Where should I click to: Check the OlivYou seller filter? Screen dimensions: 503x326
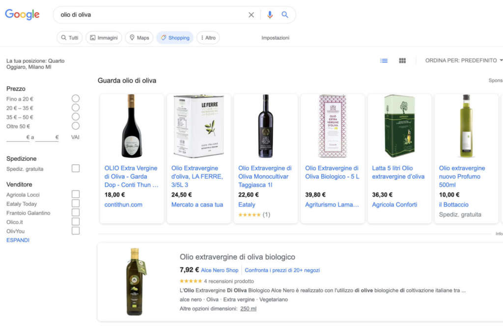coord(75,231)
